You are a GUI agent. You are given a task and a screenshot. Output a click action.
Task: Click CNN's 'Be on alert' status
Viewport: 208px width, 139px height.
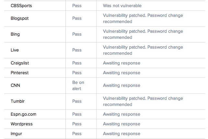coord(78,86)
